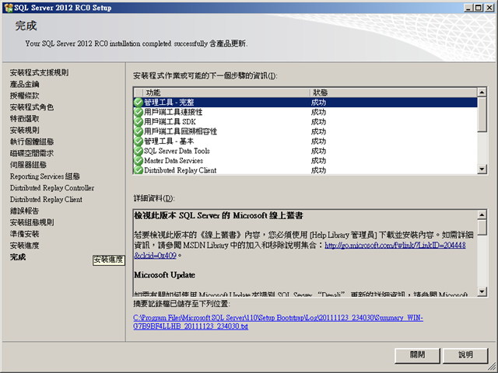This screenshot has width=498, height=373.
Task: Open the Summary log file path link
Action: (279, 322)
